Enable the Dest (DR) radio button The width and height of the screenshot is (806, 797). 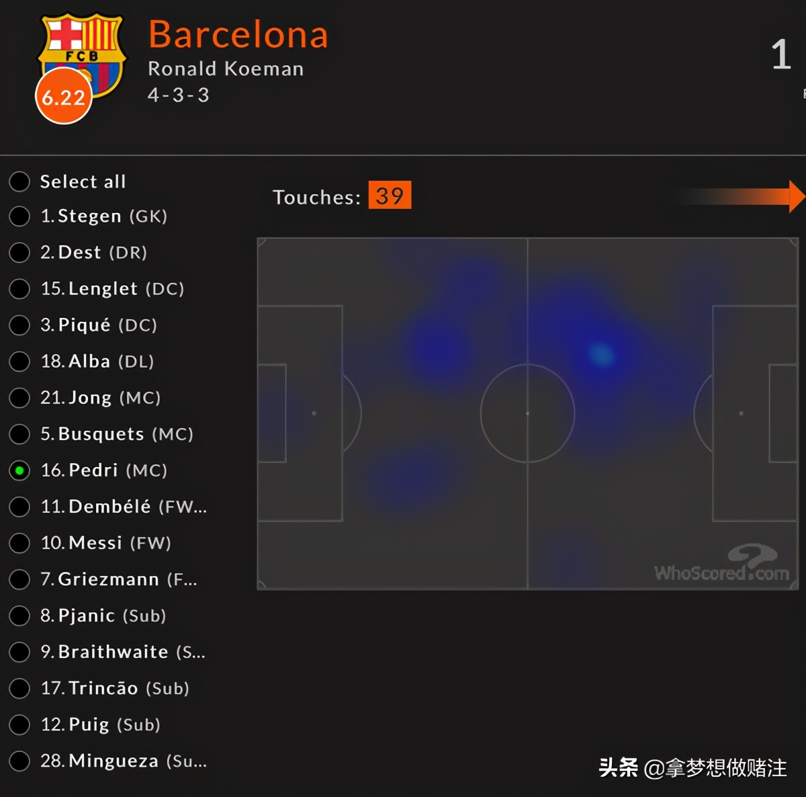click(19, 253)
